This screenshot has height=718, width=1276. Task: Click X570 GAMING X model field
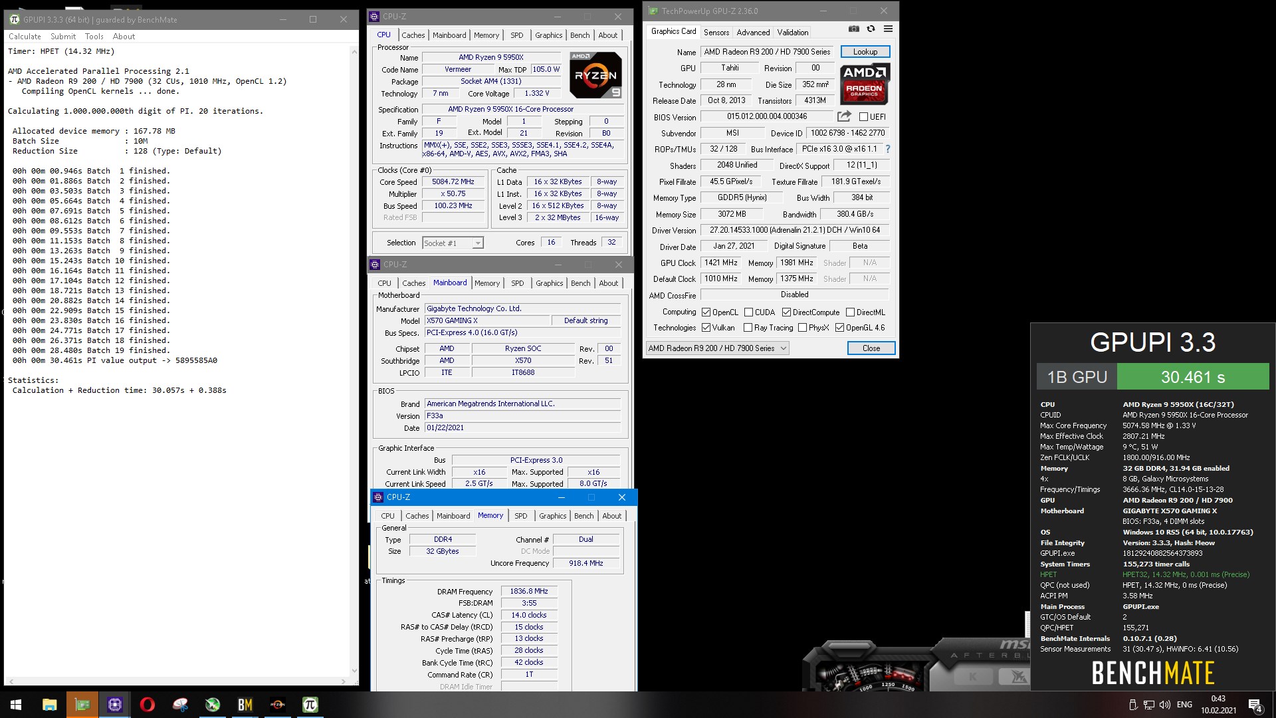[x=487, y=320]
